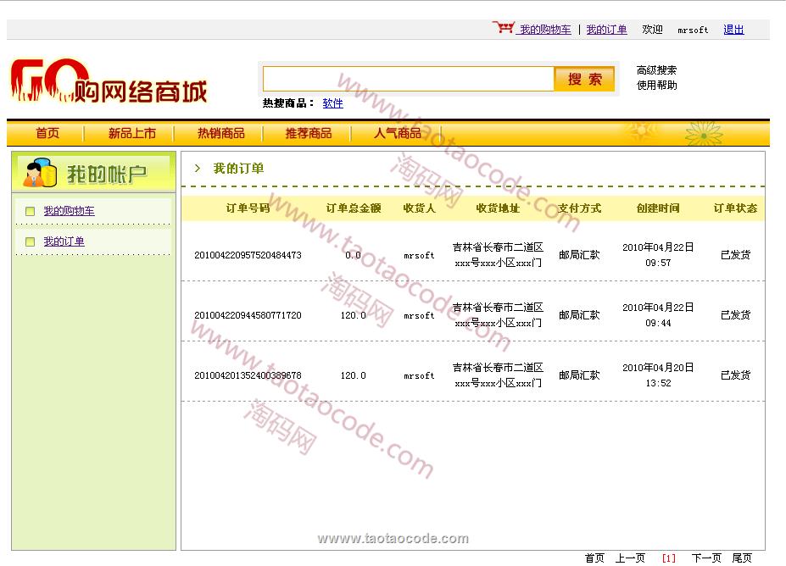The width and height of the screenshot is (786, 566).
Task: Open 新品上市 navigation menu item
Action: 131,133
